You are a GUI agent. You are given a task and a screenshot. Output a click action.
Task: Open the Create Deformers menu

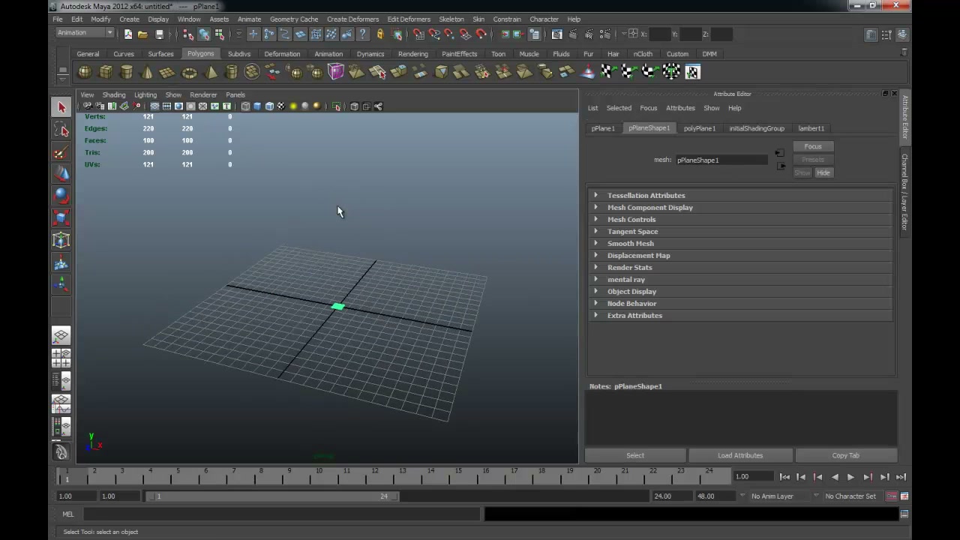pos(352,19)
